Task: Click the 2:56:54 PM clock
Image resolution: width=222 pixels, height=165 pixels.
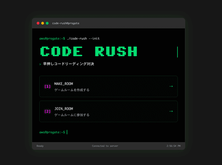Action: (x=173, y=146)
